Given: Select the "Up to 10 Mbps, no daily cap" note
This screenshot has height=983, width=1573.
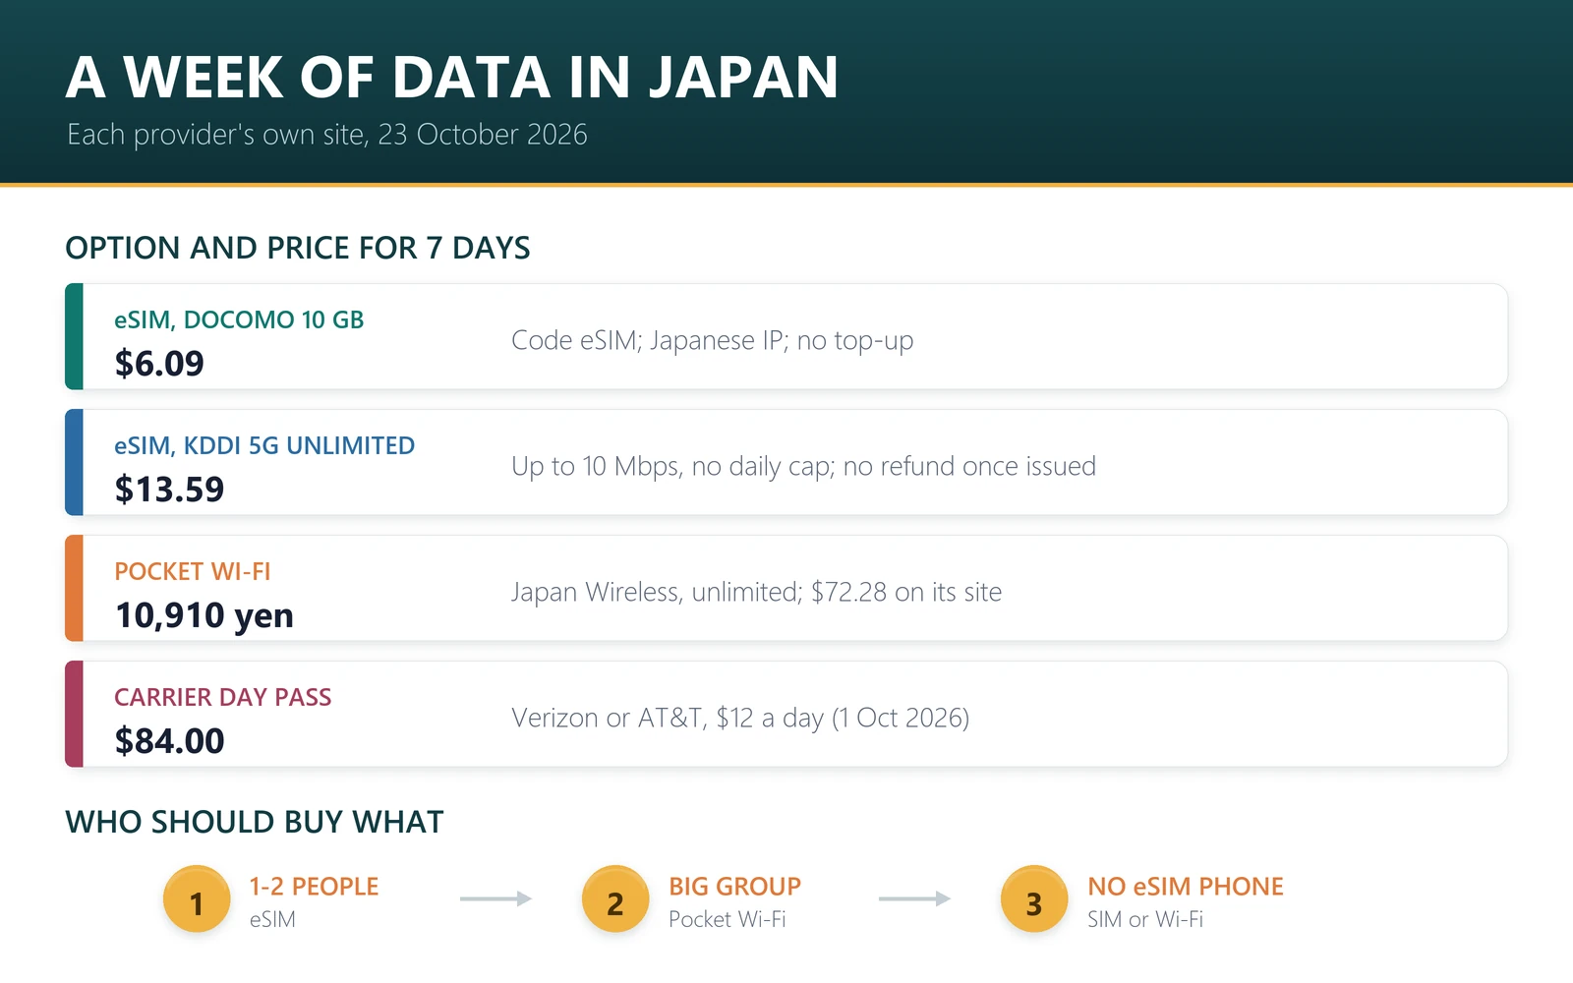Looking at the screenshot, I should (x=673, y=466).
